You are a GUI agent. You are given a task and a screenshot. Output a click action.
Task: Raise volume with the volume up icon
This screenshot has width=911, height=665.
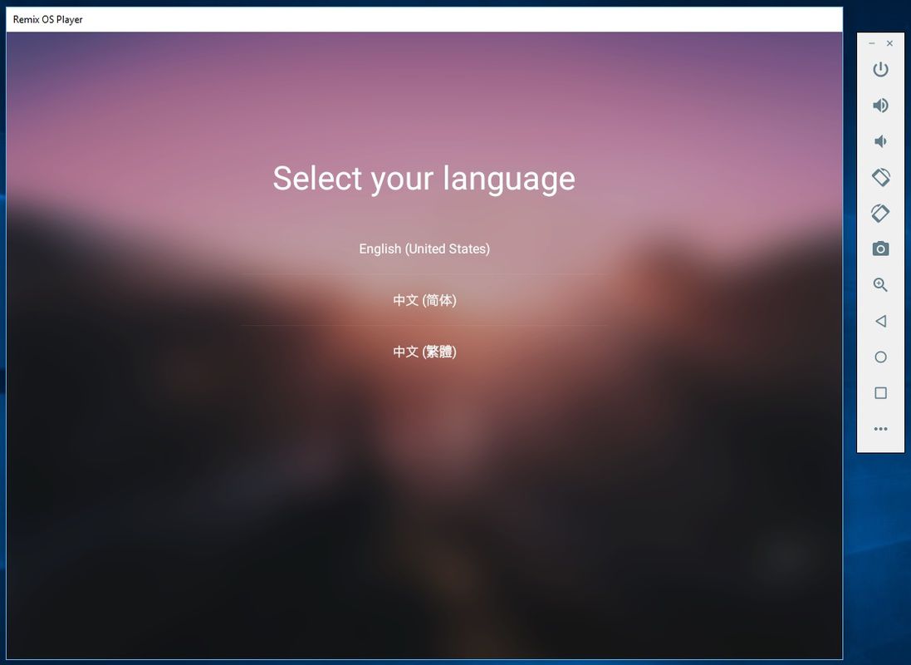[880, 106]
